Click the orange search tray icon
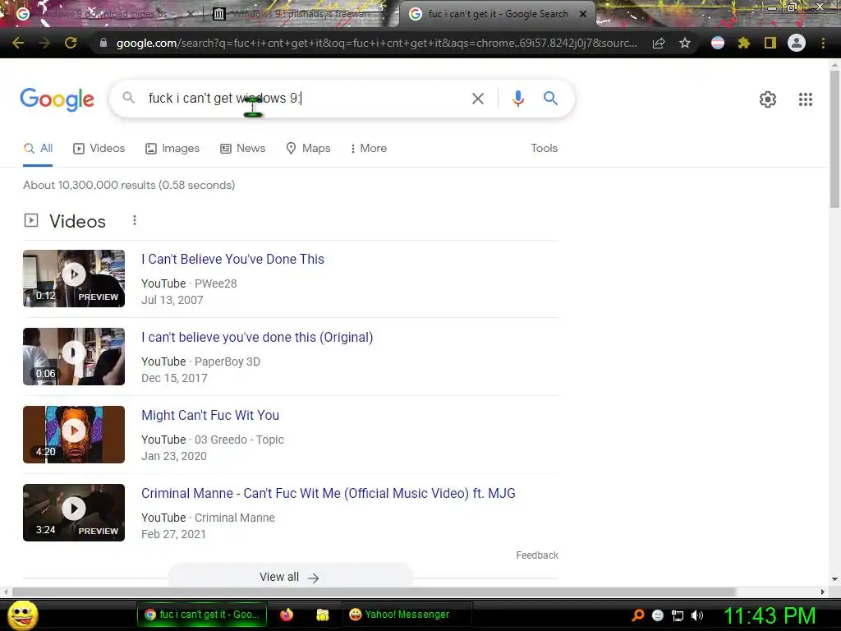Image resolution: width=841 pixels, height=631 pixels. tap(637, 615)
